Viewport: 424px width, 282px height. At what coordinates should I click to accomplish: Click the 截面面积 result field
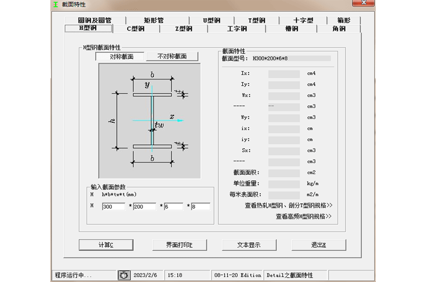(284, 173)
